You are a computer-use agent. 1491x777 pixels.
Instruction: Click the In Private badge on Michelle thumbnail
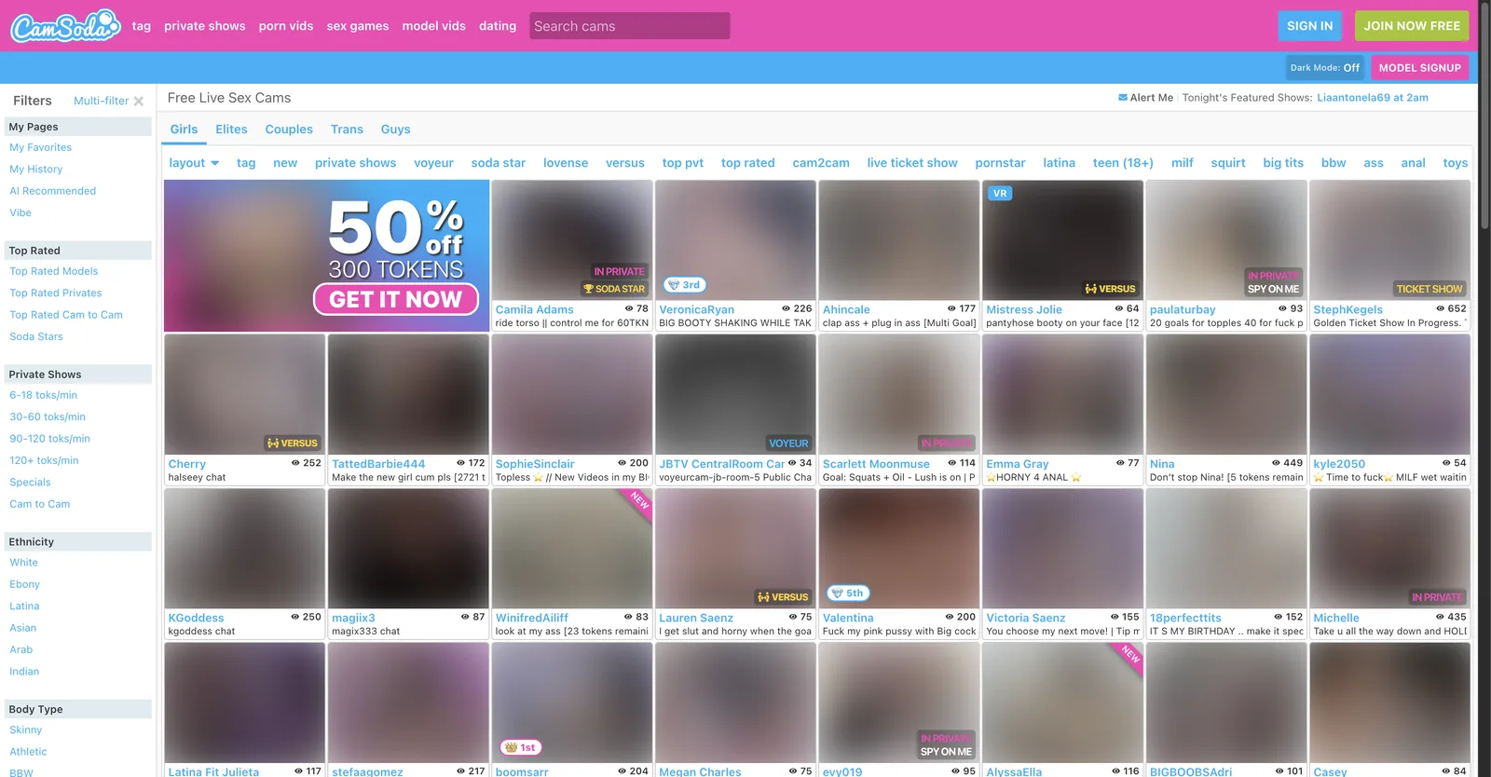click(1436, 597)
